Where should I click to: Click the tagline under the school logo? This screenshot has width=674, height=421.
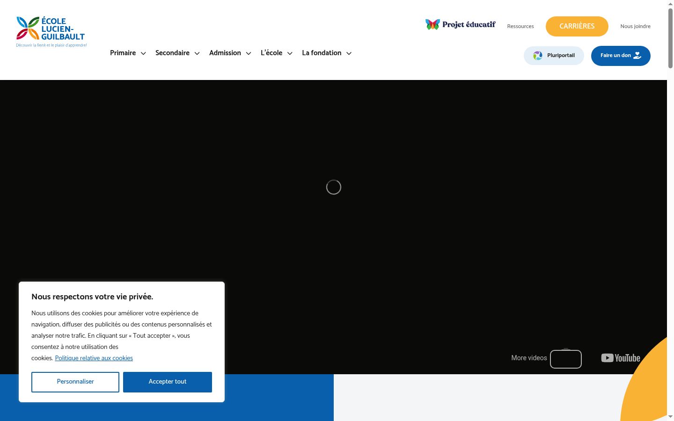coord(51,45)
